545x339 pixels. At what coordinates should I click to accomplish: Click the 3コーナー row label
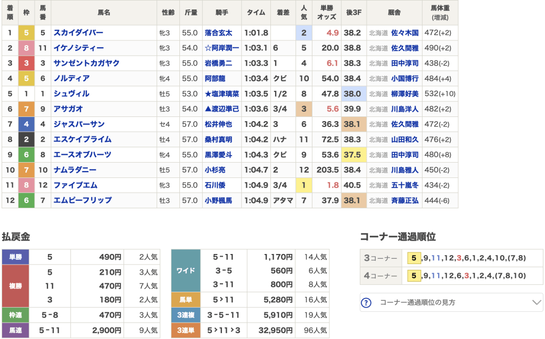(x=381, y=258)
